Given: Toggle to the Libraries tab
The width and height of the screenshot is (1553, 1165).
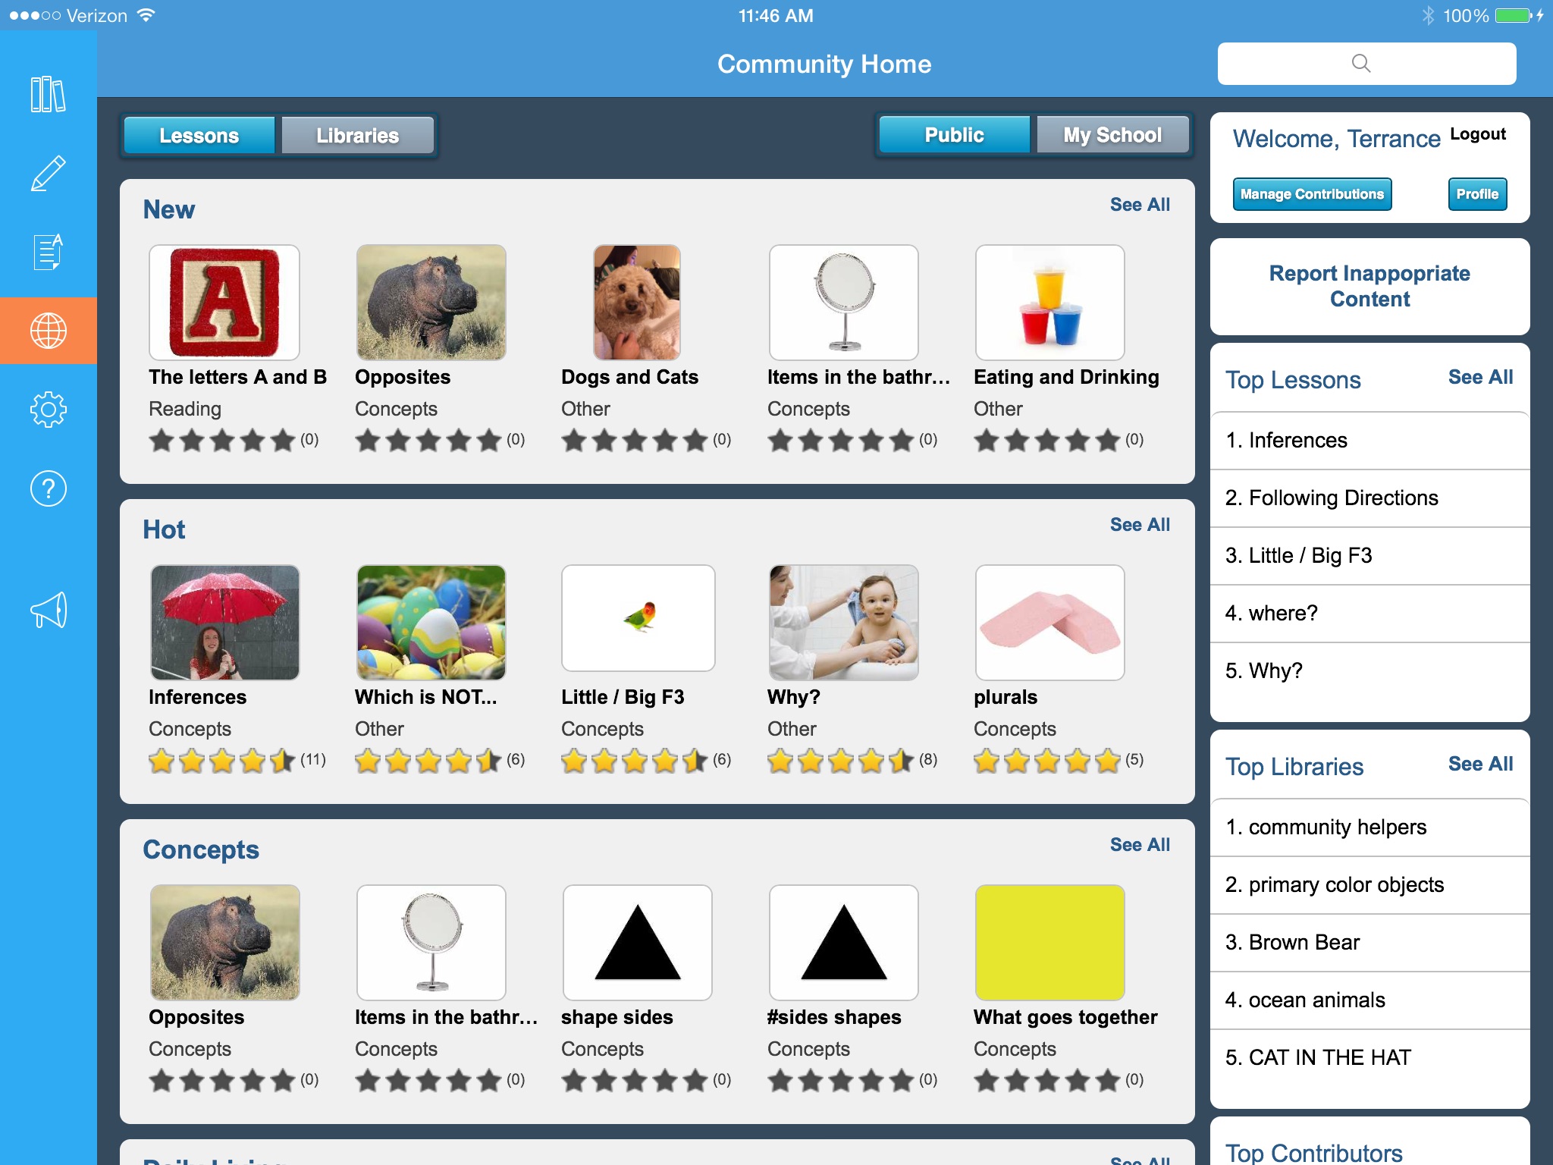Looking at the screenshot, I should [x=358, y=134].
